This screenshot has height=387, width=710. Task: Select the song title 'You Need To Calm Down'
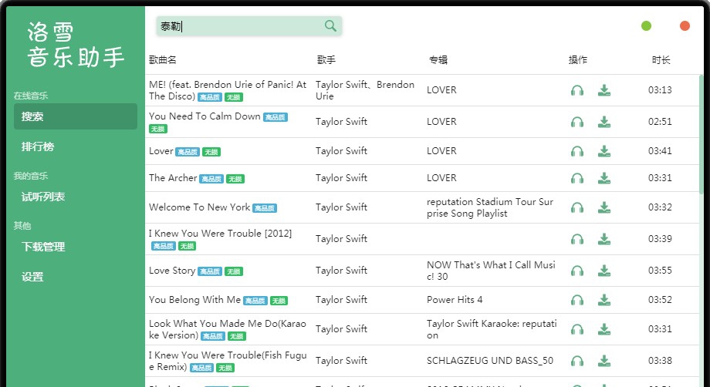tap(205, 116)
